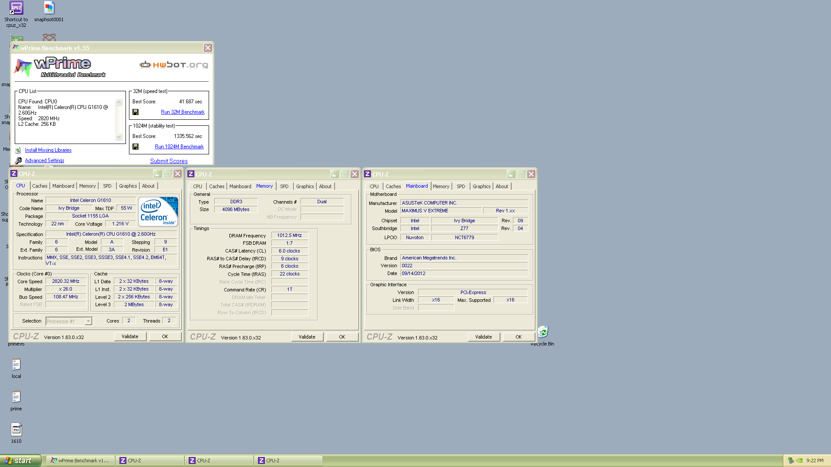Image resolution: width=831 pixels, height=467 pixels.
Task: Click the Specification field in CPU-Z
Action: pyautogui.click(x=111, y=234)
